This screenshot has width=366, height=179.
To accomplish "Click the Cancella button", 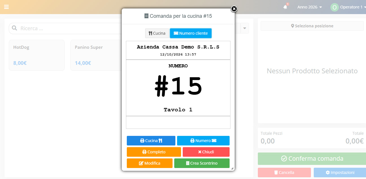I will point(284,173).
